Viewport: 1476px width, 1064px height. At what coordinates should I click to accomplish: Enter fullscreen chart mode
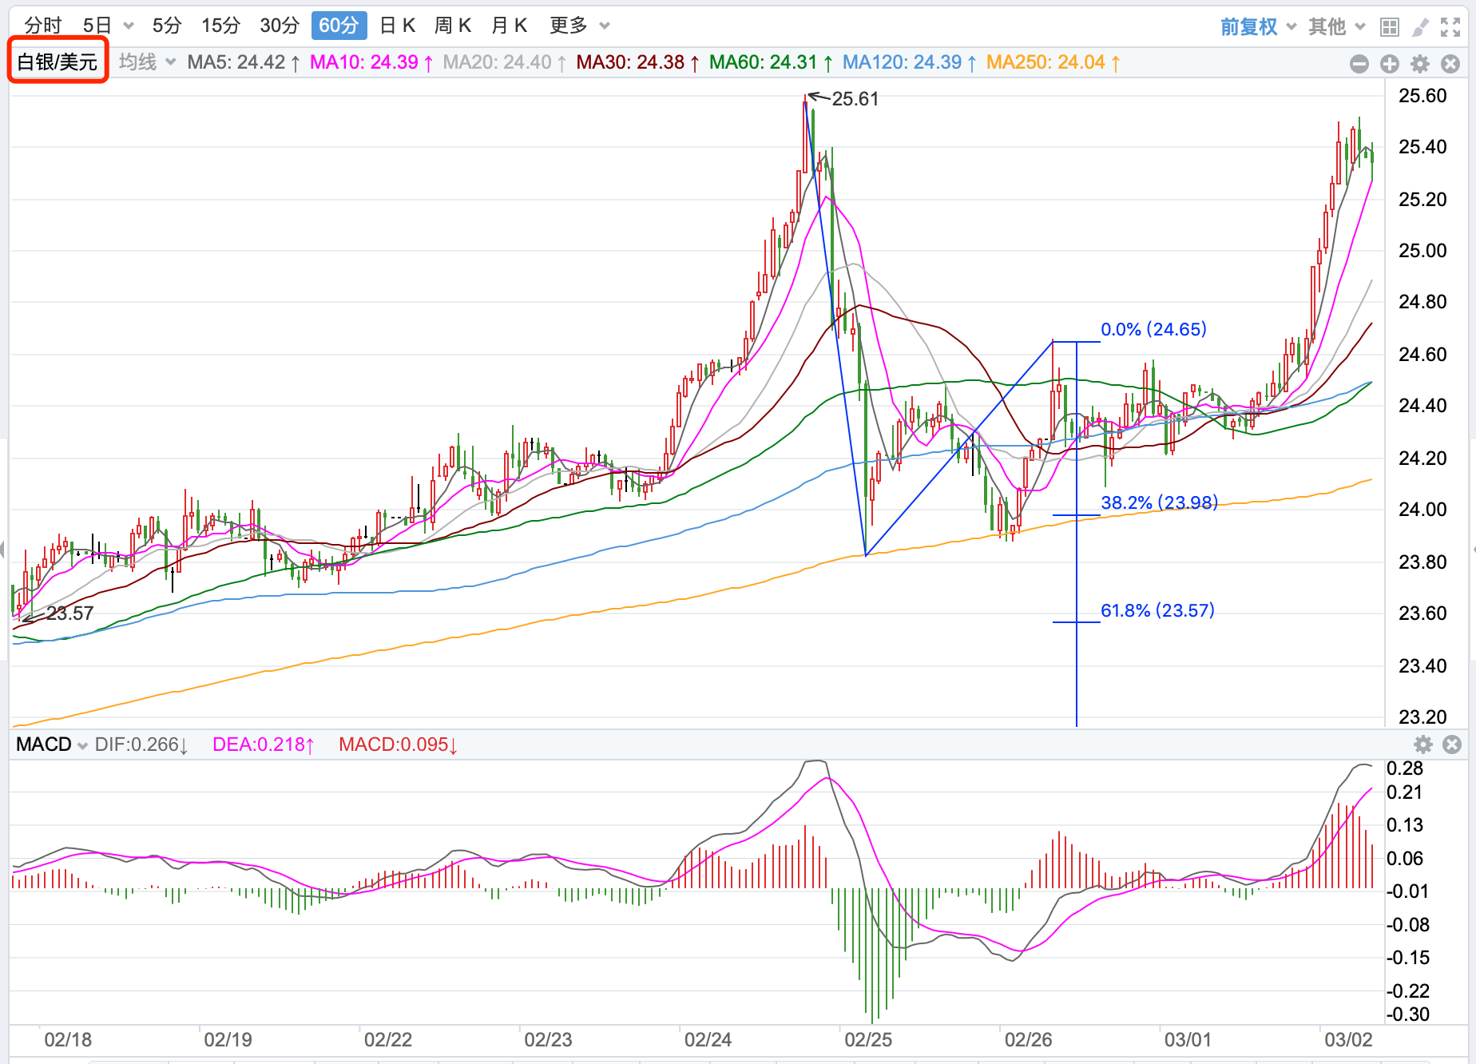click(1450, 27)
